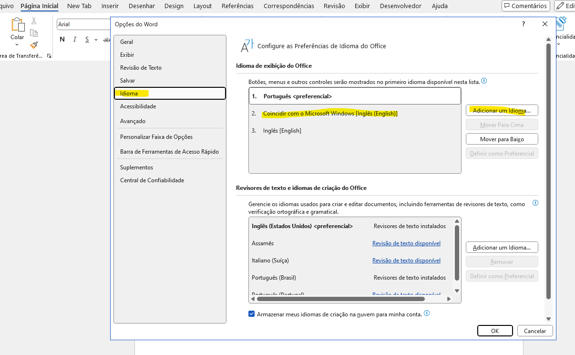This screenshot has height=355, width=575.
Task: Uncheck Armazenar meus idiomas de criação na nuvem
Action: 252,314
